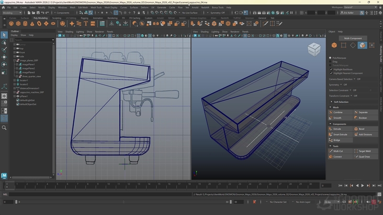Click the Quad Draw button
Screen dimensions: 383x215
point(366,157)
